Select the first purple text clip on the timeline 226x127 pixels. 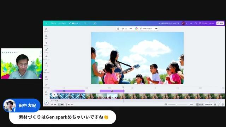(67, 91)
